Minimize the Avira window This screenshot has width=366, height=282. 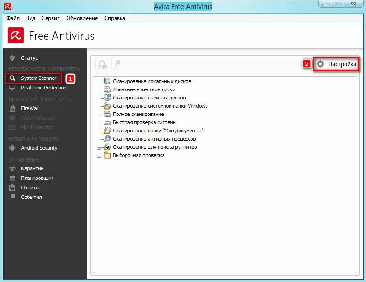click(325, 5)
